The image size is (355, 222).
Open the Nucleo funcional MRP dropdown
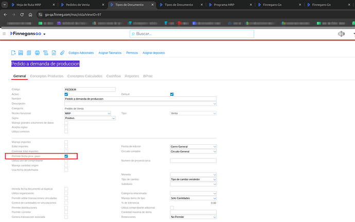[x=87, y=113]
